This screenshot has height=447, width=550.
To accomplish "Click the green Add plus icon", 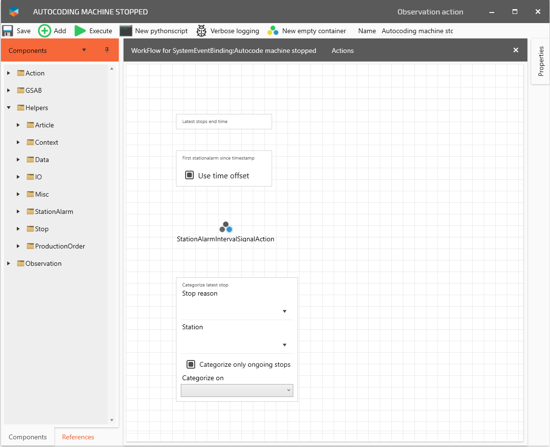I will (44, 31).
